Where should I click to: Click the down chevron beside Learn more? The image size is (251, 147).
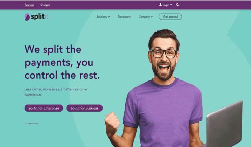[25, 124]
